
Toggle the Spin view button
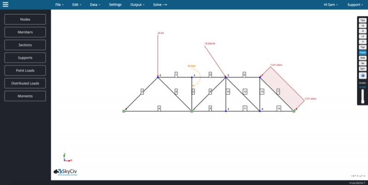click(362, 69)
